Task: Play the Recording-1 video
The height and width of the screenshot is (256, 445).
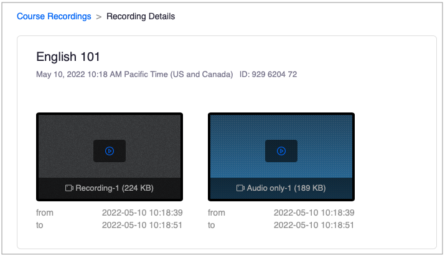Action: [x=110, y=151]
